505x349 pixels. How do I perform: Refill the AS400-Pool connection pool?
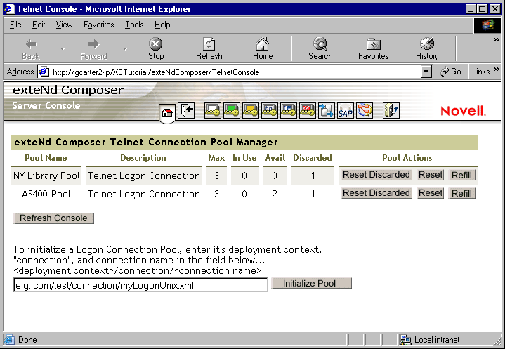point(461,194)
